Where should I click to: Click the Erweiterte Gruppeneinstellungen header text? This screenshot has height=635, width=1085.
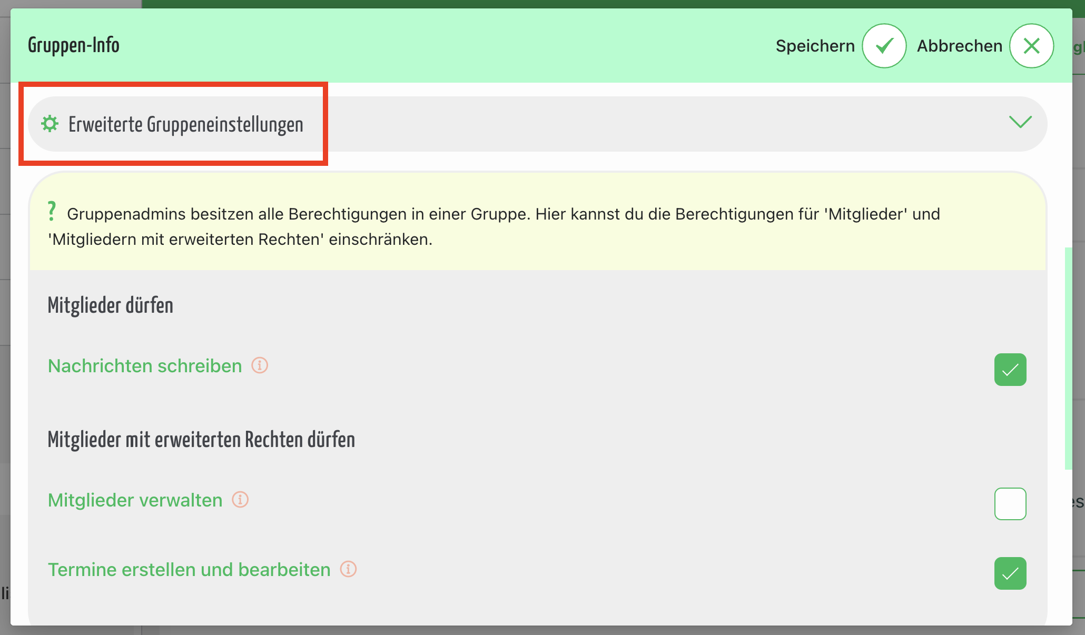(x=186, y=125)
